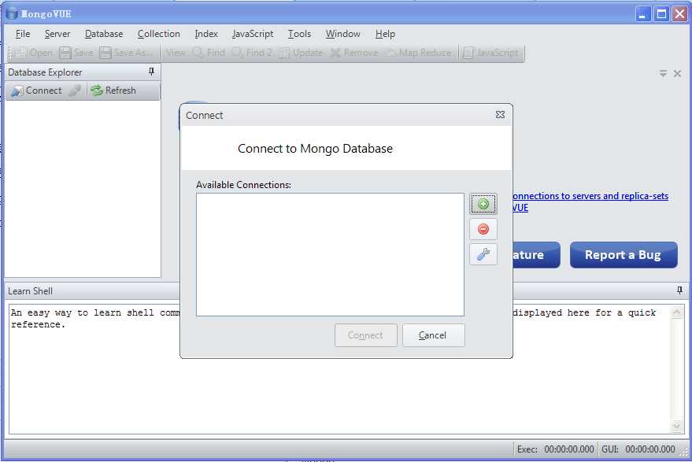
Task: Open the Window menu
Action: pos(343,34)
